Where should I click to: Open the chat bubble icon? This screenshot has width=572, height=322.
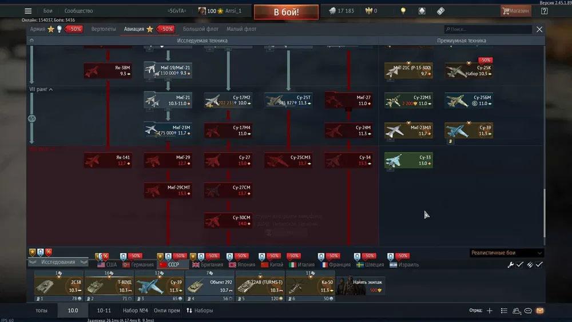coord(528,311)
